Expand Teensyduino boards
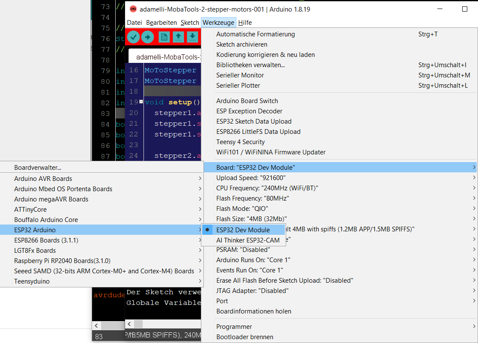 point(102,281)
